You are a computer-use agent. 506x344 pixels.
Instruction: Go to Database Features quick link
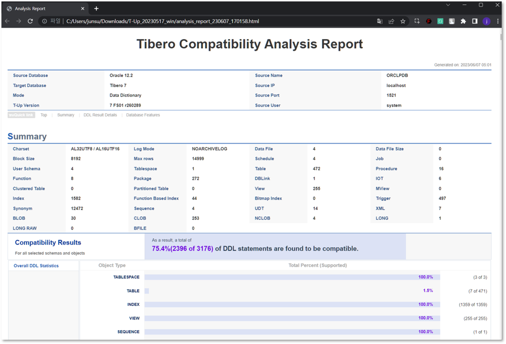(143, 115)
